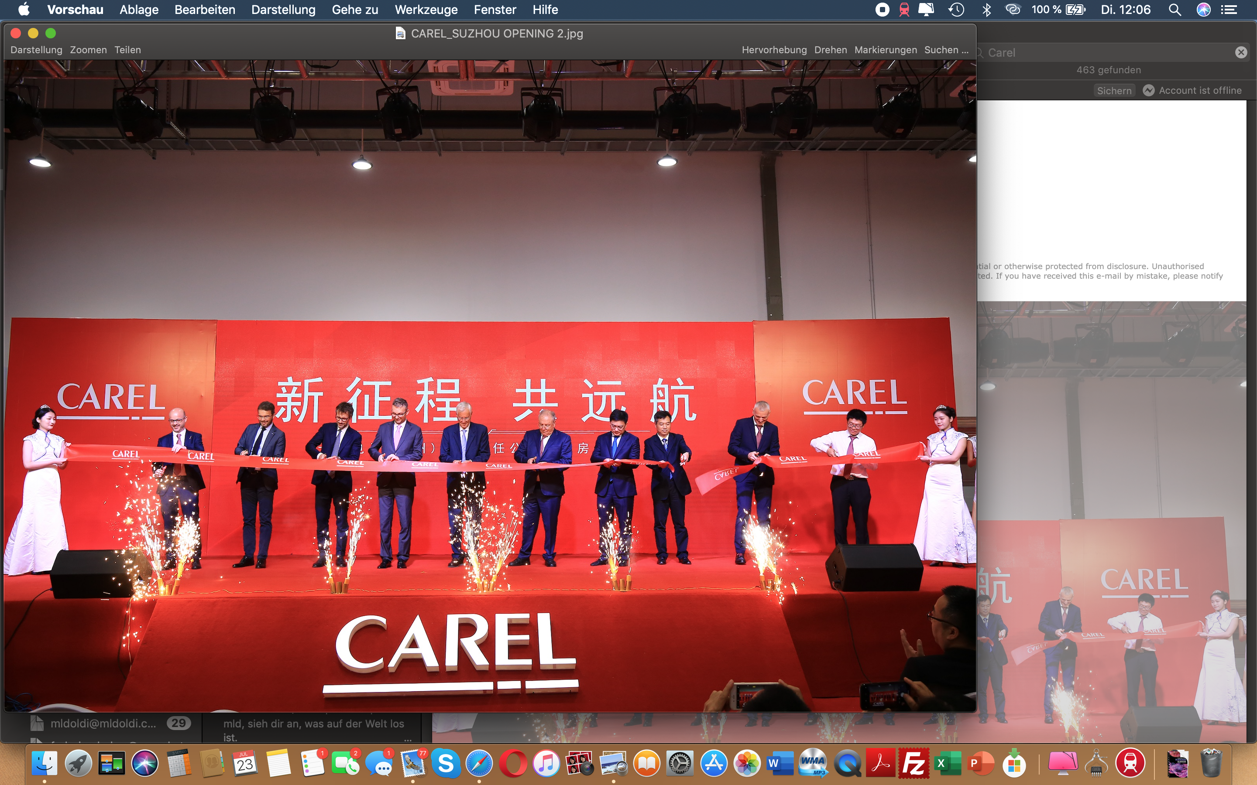Open Spotlight search in menu bar
Image resolution: width=1257 pixels, height=785 pixels.
click(x=1175, y=9)
